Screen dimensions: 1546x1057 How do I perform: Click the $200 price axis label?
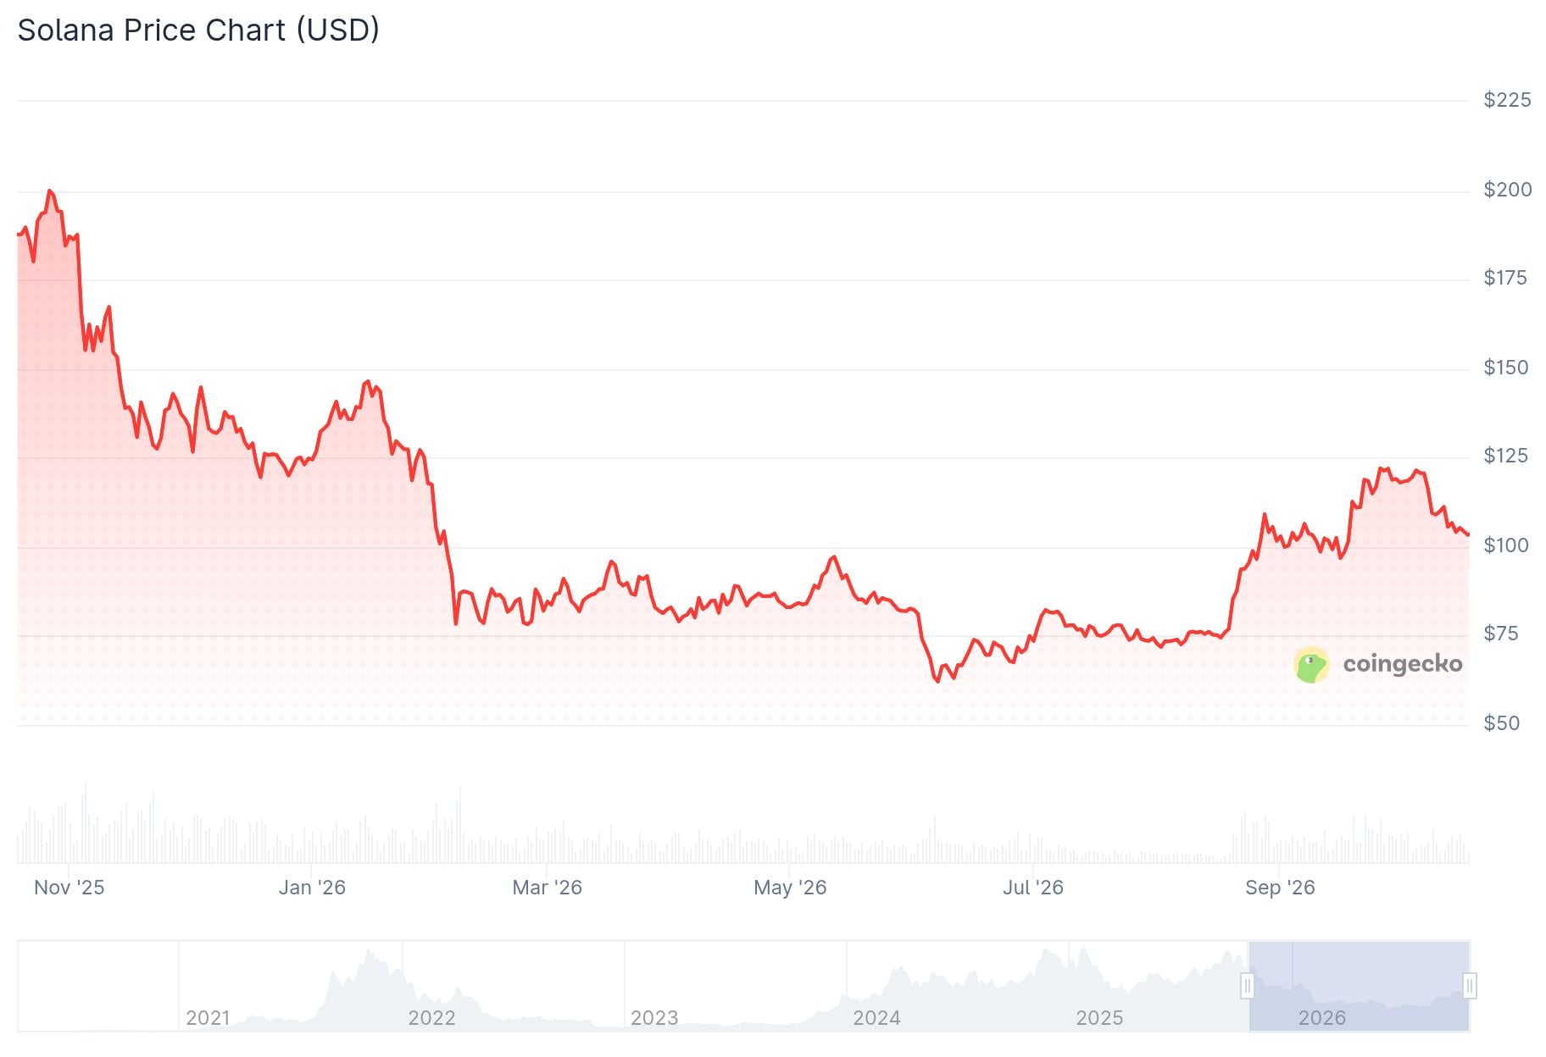[1507, 190]
